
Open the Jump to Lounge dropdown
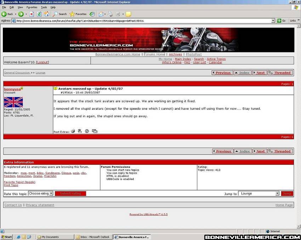click(x=259, y=193)
